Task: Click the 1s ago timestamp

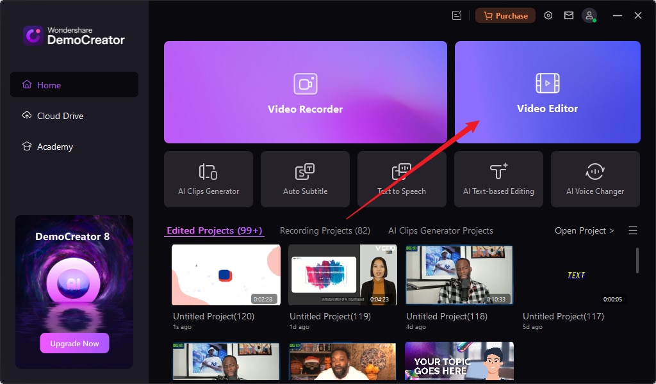Action: coord(182,327)
